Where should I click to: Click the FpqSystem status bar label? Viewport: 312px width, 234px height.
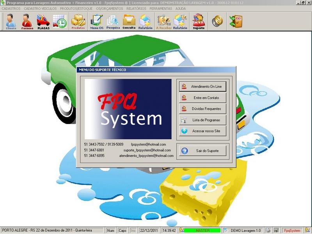pos(292,230)
